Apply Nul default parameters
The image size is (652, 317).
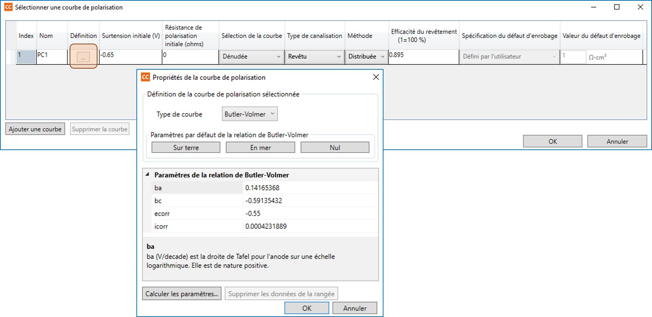click(x=335, y=148)
